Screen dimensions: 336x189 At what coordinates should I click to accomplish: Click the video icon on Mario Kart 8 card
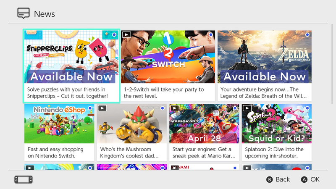(x=175, y=108)
